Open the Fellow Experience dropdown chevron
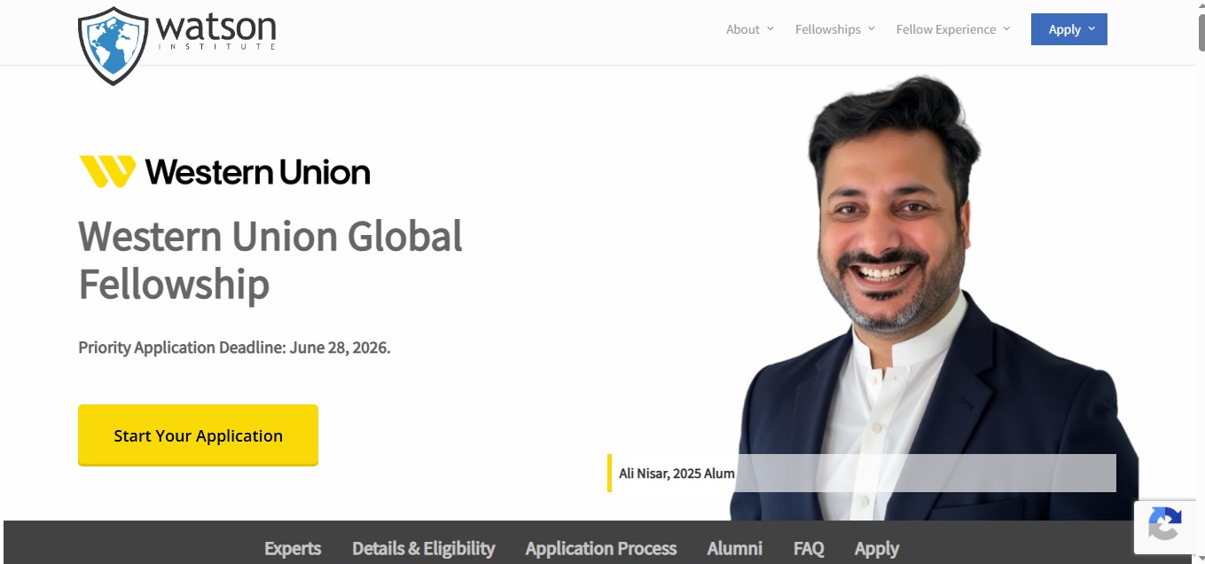The image size is (1205, 564). point(1006,28)
